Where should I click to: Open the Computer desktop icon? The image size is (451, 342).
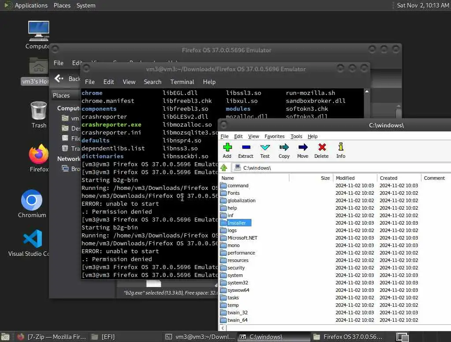click(38, 35)
